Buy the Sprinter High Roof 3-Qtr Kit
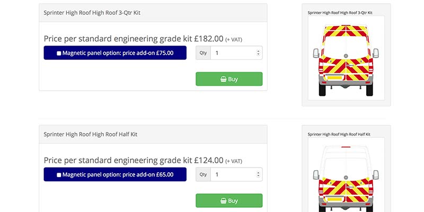Viewport: 424px width, 212px height. tap(229, 79)
